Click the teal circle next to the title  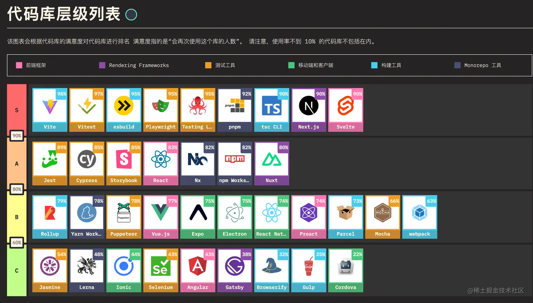(x=131, y=14)
